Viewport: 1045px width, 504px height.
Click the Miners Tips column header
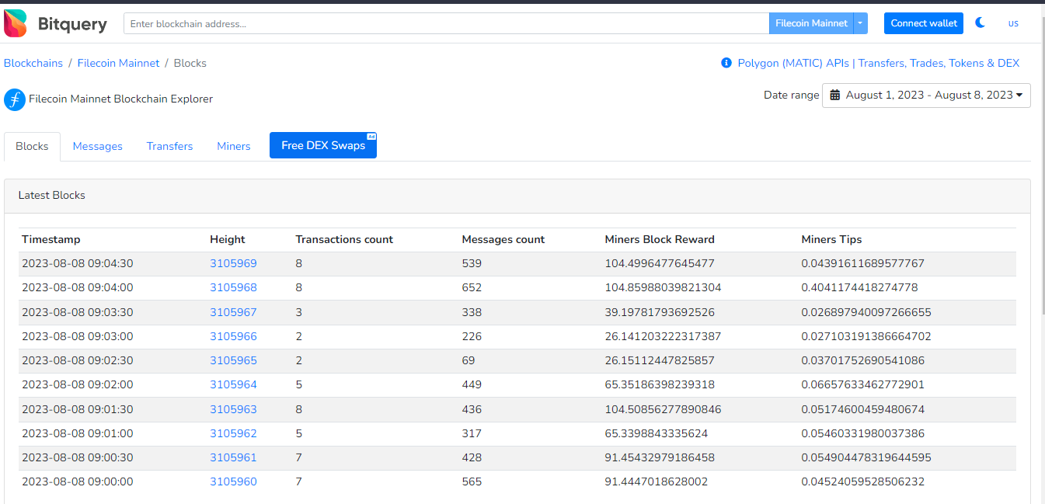(x=831, y=239)
